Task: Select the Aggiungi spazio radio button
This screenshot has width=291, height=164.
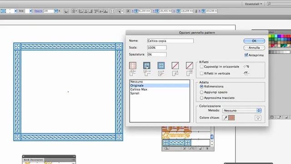Action: [201, 92]
